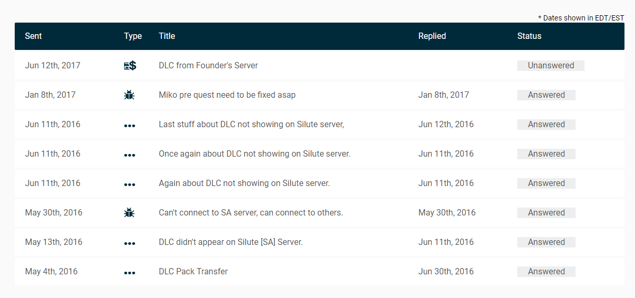
Task: Click the three-dots icon for DLC Pack Transfer
Action: pos(129,273)
